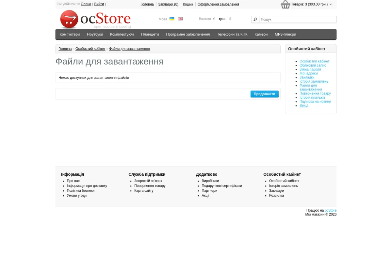Go to Кошик in the top bar

coord(188,4)
